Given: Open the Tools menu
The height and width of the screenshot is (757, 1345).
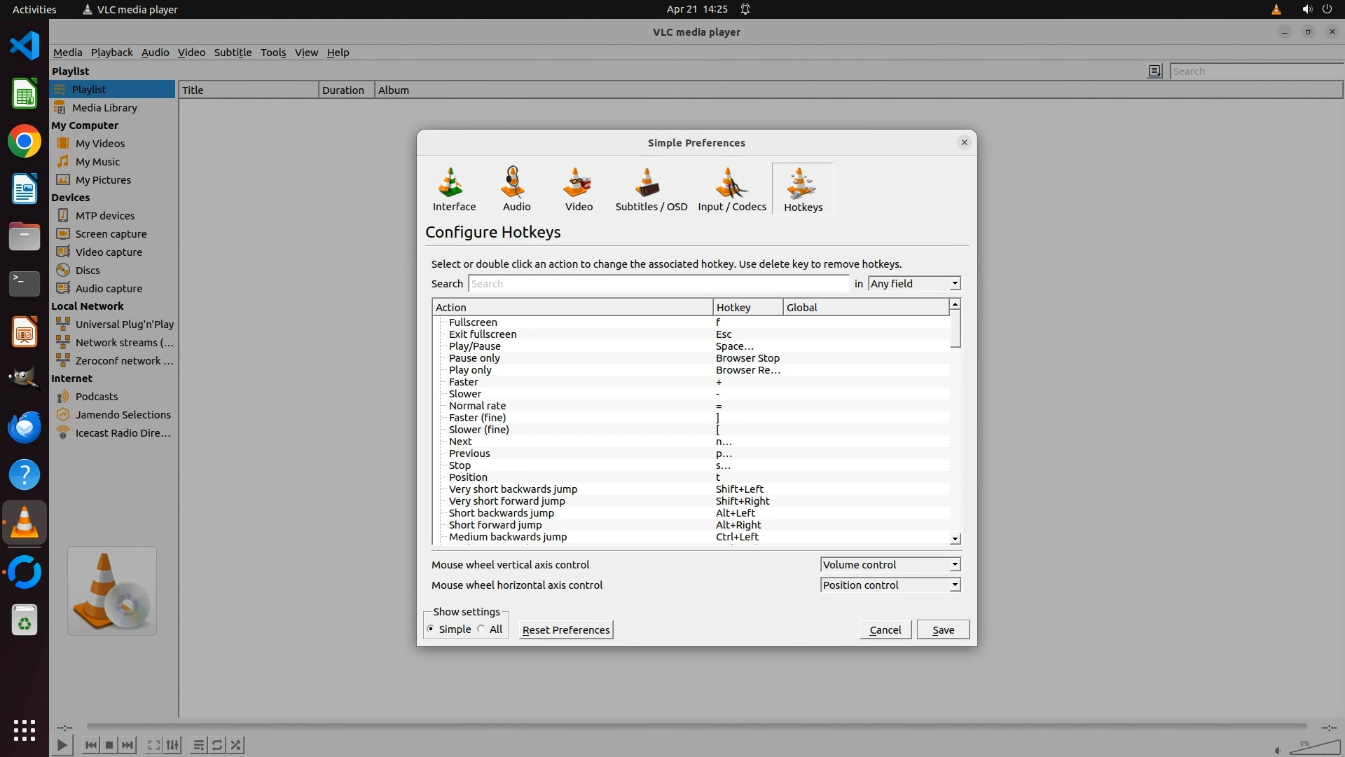Looking at the screenshot, I should click(x=273, y=53).
